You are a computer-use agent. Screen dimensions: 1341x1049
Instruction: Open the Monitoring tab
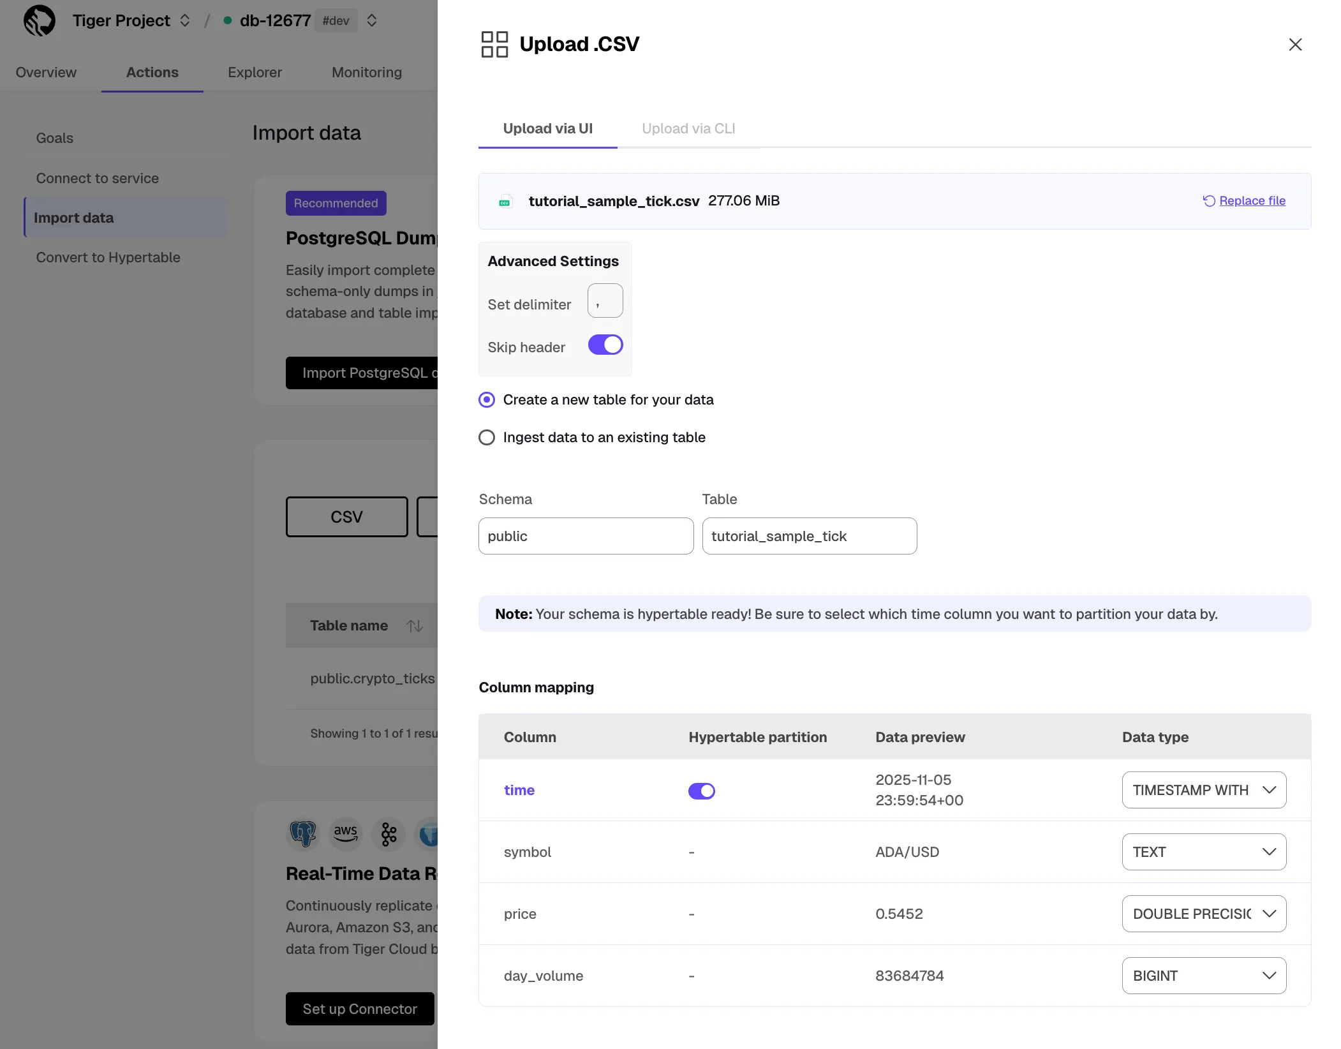click(367, 72)
